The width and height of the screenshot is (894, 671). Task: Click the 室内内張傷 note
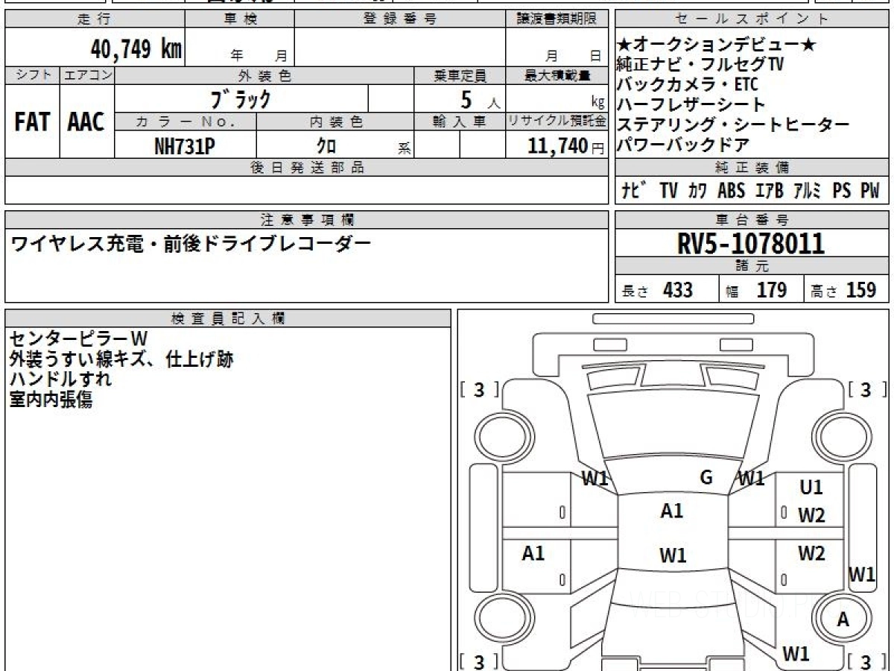pyautogui.click(x=51, y=399)
